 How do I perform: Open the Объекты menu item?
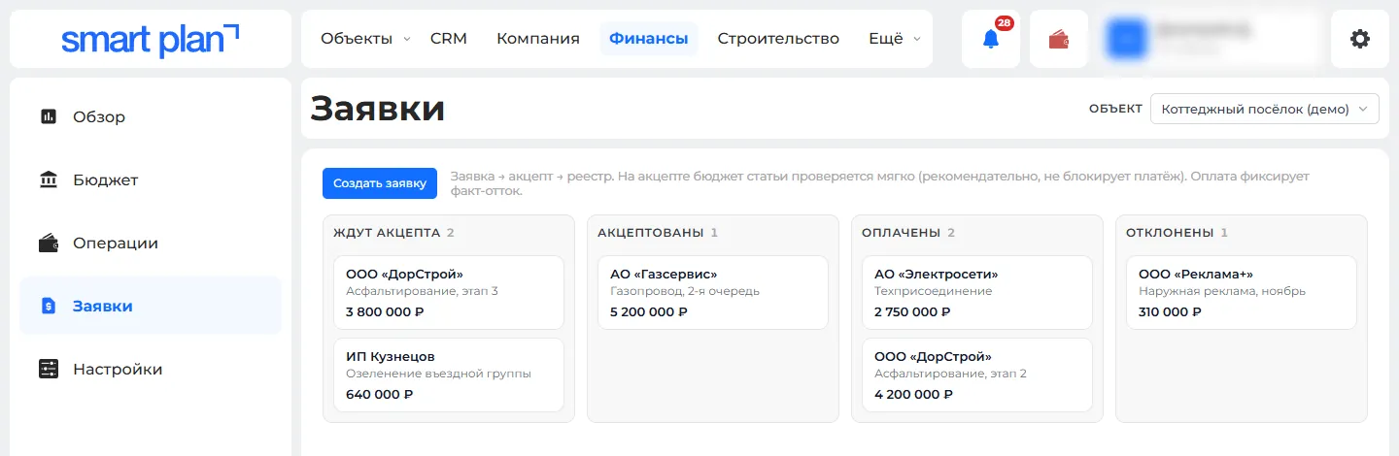pos(357,39)
